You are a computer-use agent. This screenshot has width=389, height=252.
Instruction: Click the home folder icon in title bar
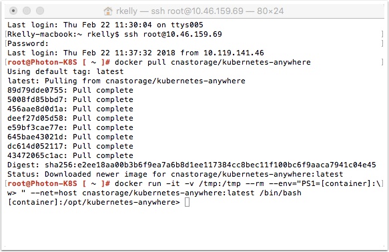click(108, 11)
